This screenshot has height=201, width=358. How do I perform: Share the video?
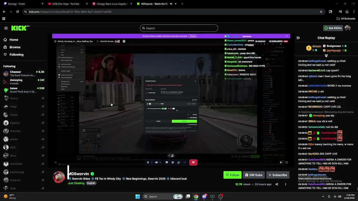277,184
